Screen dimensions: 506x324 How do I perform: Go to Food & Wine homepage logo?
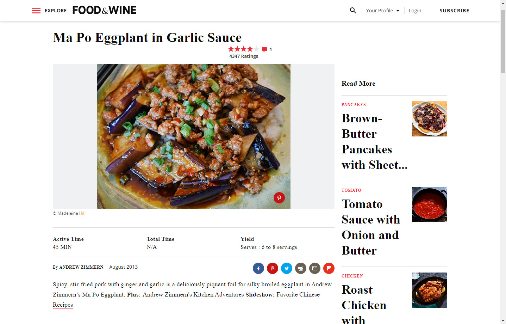click(104, 10)
